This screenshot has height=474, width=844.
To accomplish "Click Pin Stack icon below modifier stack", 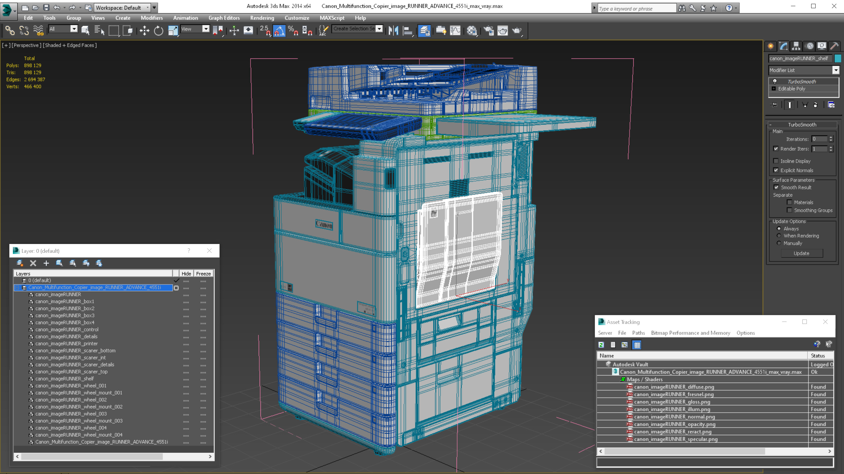I will coord(774,105).
